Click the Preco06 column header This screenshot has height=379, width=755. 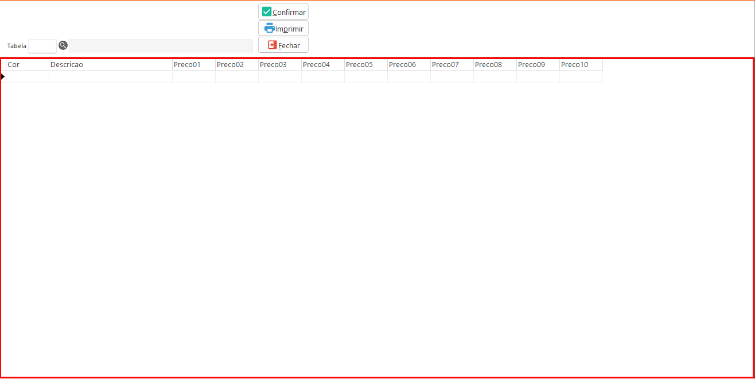tap(408, 65)
